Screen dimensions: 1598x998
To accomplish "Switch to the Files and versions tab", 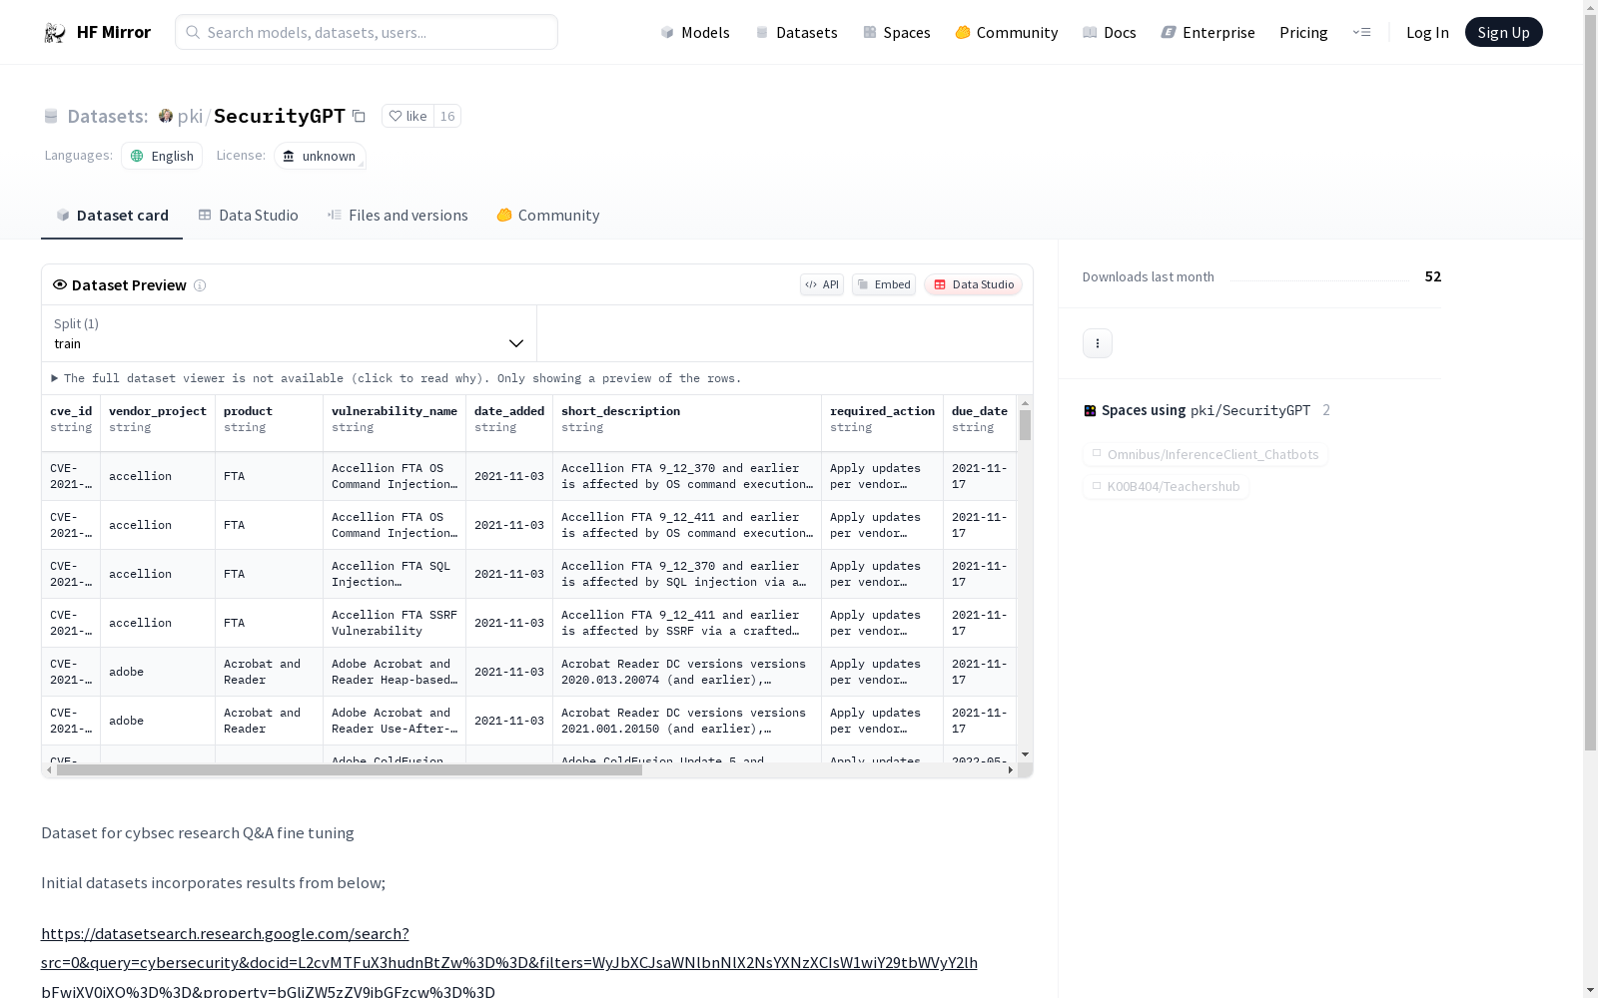I will pyautogui.click(x=398, y=216).
